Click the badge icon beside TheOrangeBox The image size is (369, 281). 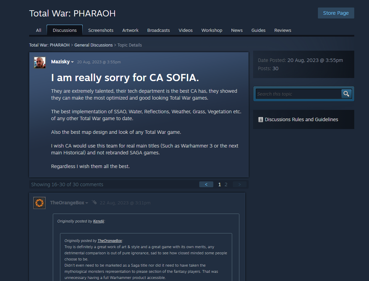[x=94, y=202]
